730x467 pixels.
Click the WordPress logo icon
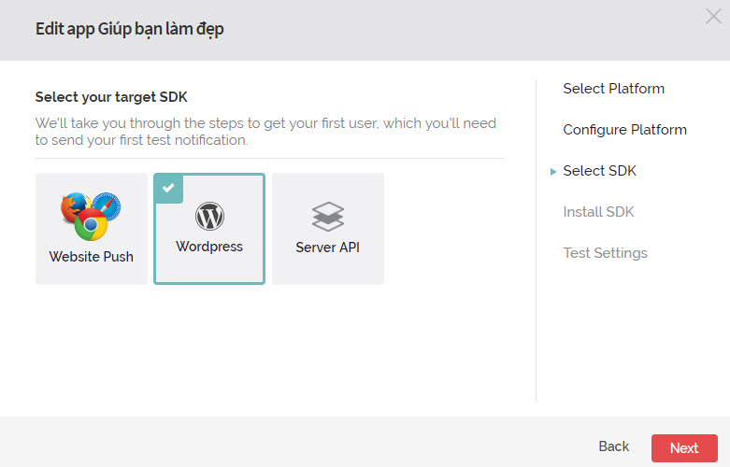[209, 217]
